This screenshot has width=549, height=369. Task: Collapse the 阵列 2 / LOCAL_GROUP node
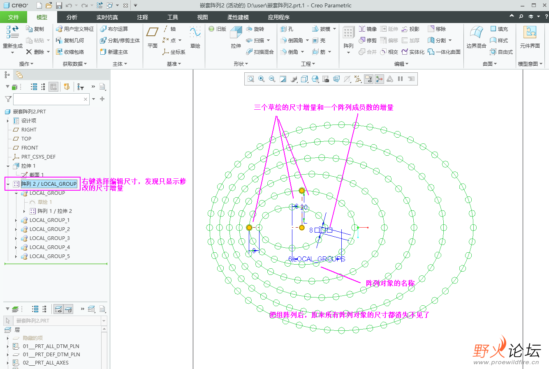[8, 184]
